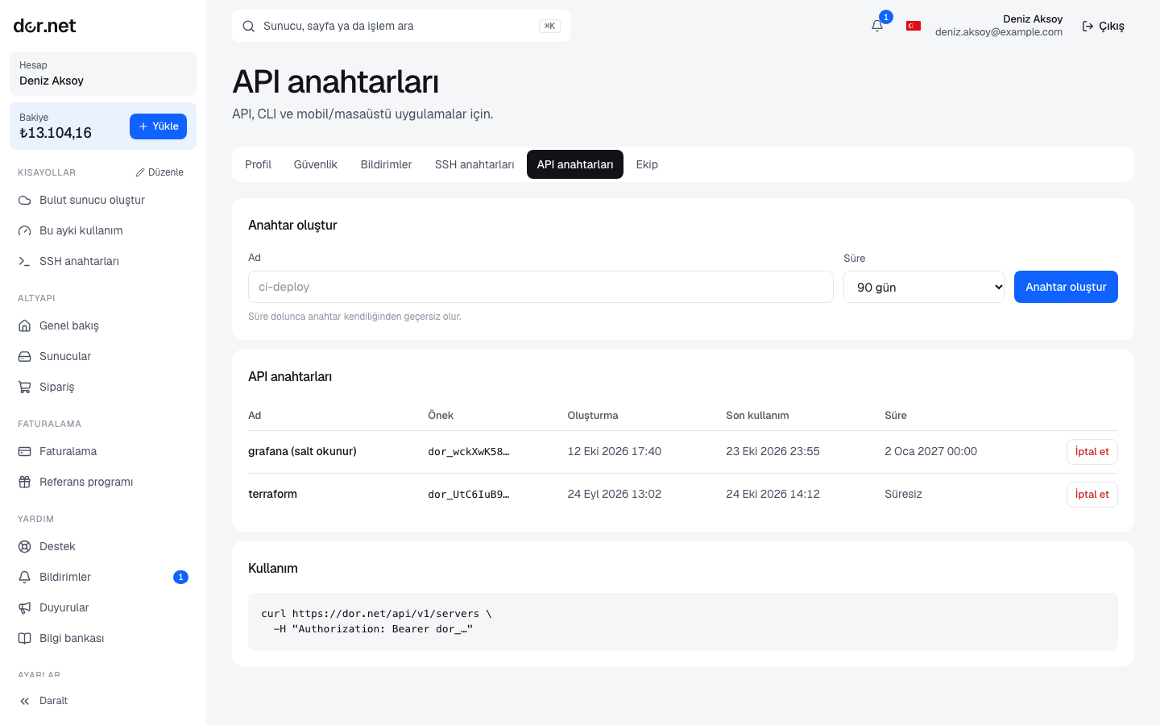
Task: Click the deniz.aksoy@example.com user email
Action: click(999, 32)
